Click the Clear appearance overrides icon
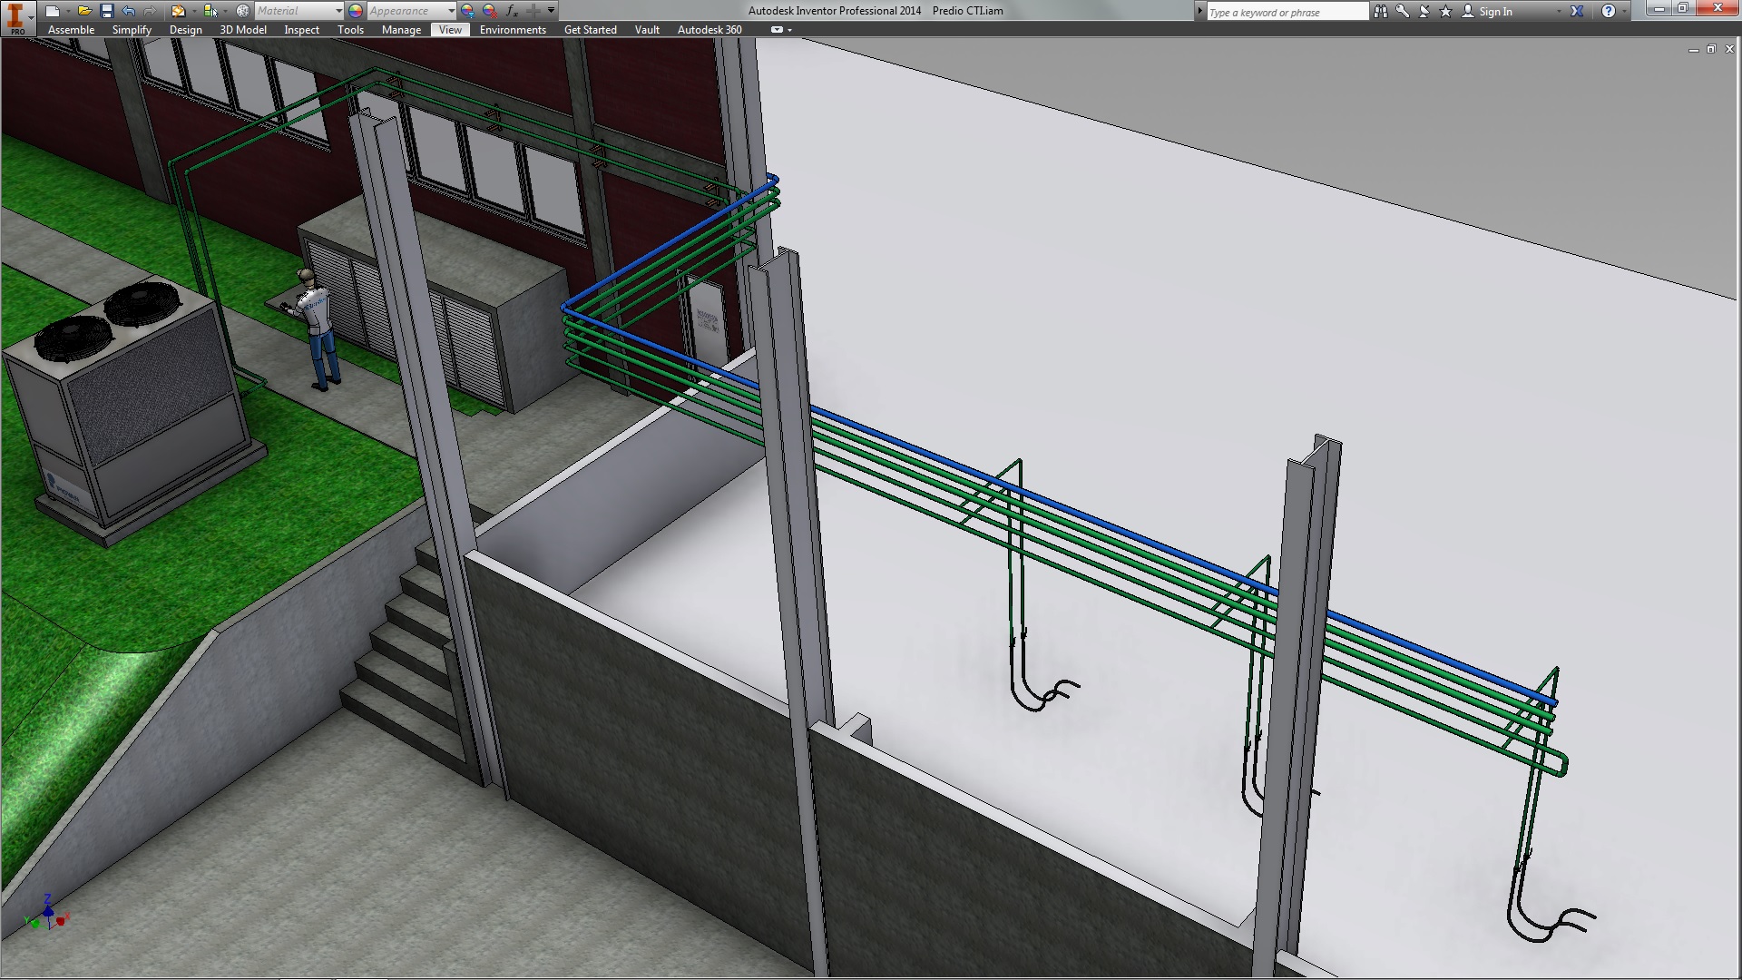This screenshot has width=1742, height=980. [490, 11]
